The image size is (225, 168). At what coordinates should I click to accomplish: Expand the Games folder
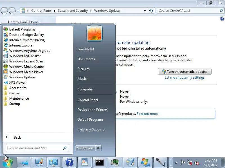14,93
